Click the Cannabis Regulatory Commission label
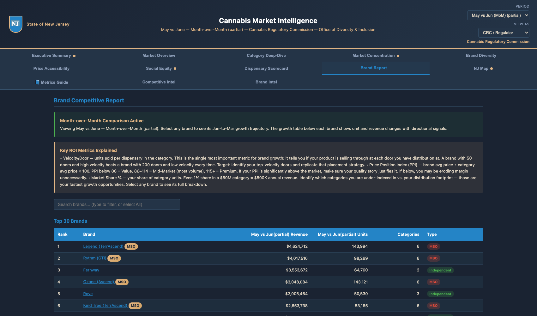537x316 pixels. (498, 42)
